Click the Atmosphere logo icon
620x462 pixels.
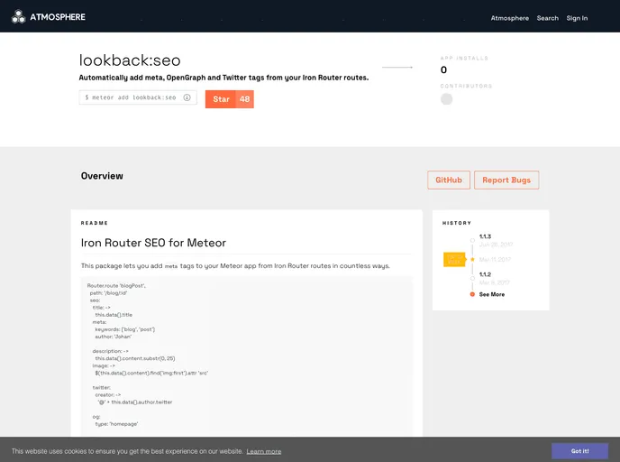click(18, 16)
